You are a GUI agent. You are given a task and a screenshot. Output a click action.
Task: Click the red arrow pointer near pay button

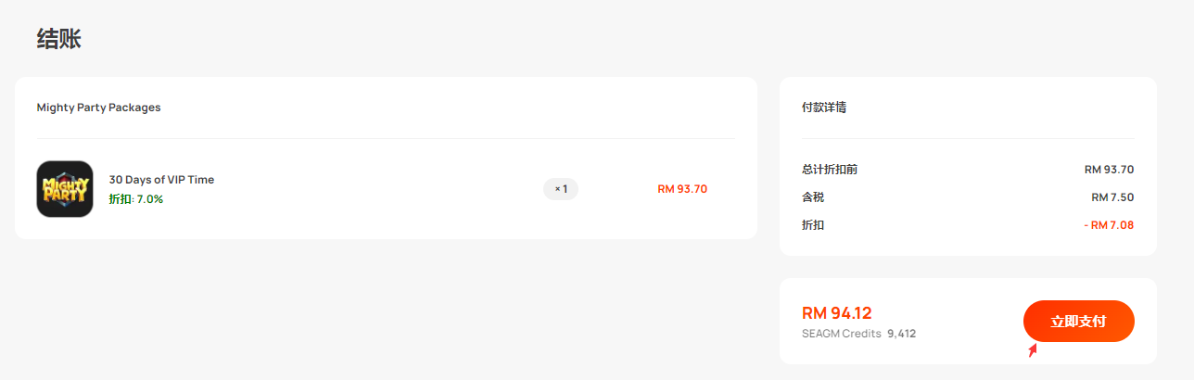[x=1032, y=350]
